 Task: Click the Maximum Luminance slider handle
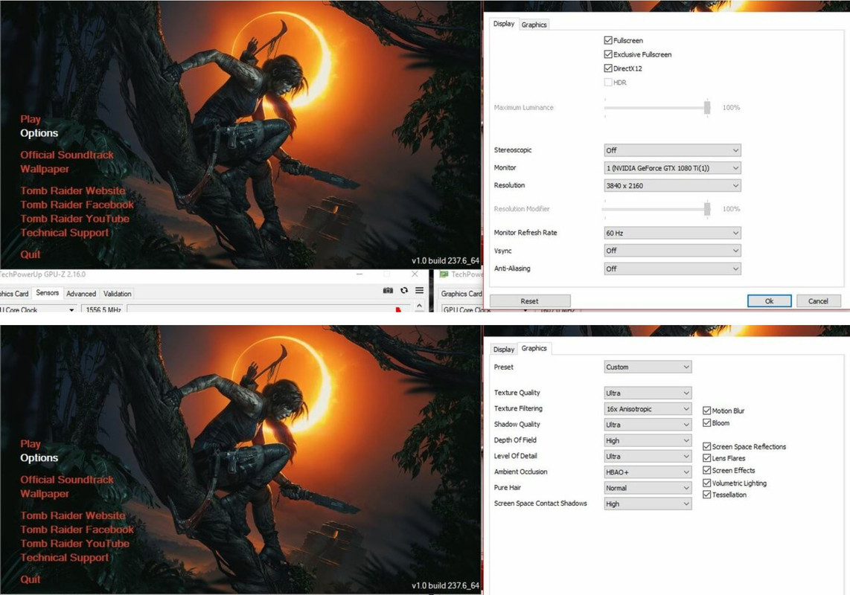(x=707, y=107)
